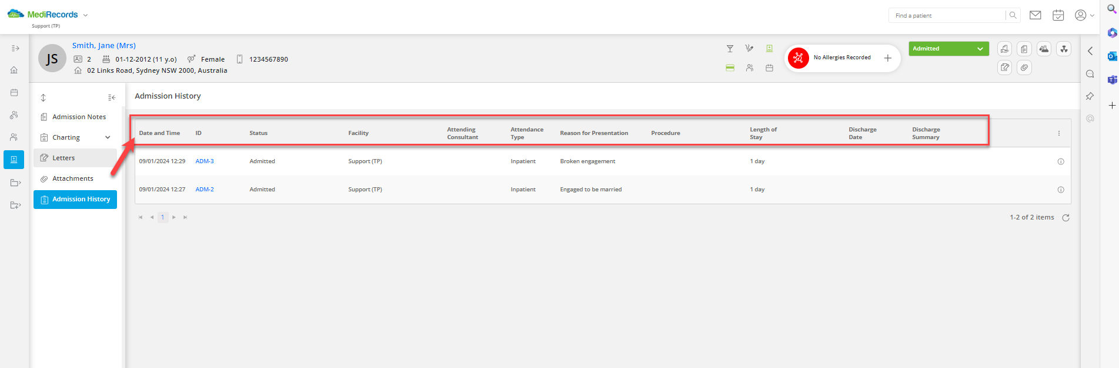The image size is (1119, 368).
Task: Open the folder arrow icon in sidebar
Action: [15, 183]
